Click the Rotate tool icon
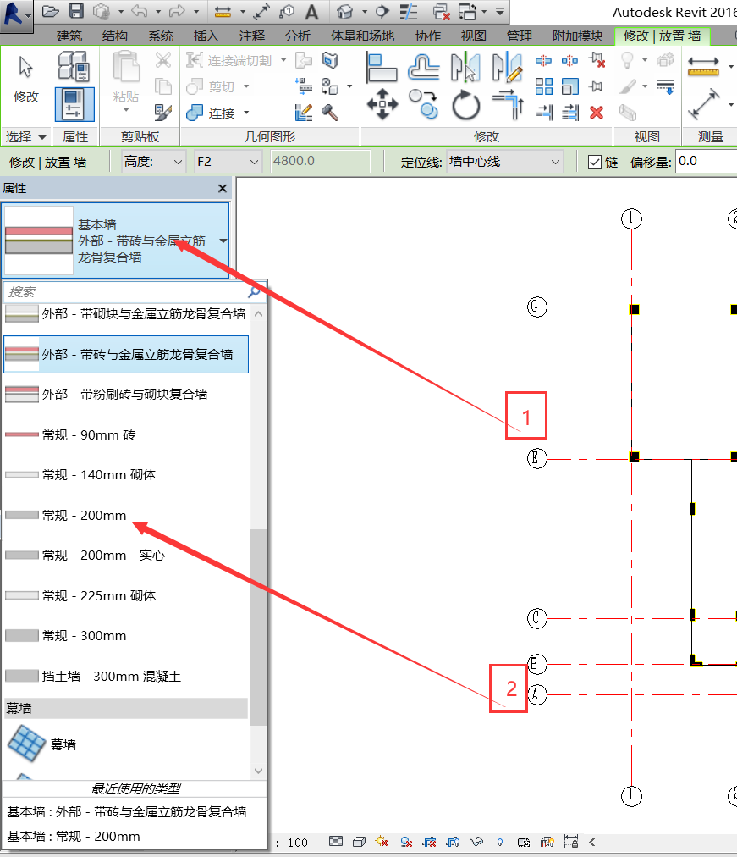737x857 pixels. point(465,106)
